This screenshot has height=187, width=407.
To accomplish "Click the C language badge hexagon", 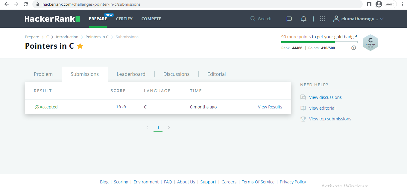I will (x=370, y=42).
